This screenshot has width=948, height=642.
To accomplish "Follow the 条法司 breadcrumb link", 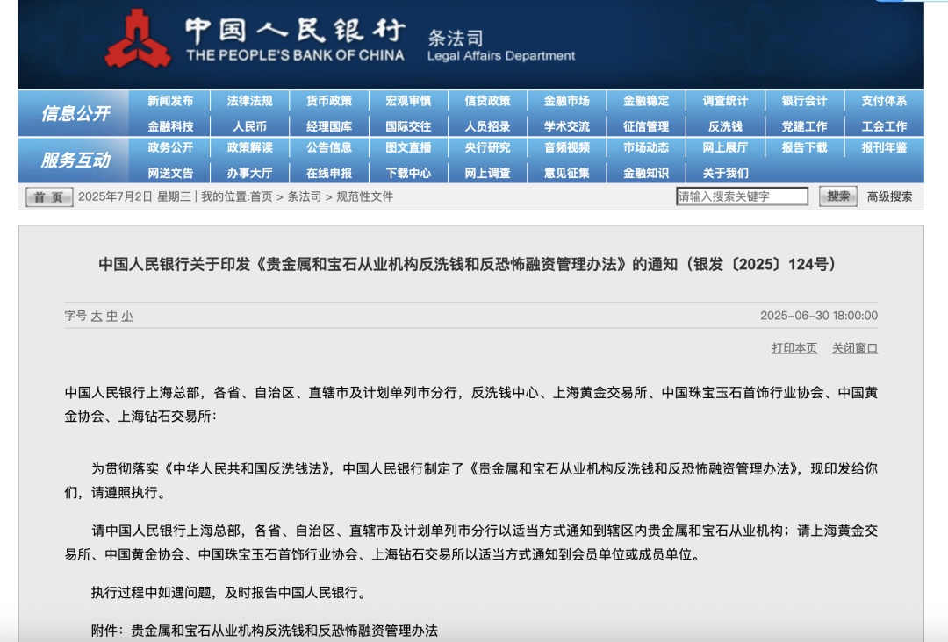I will point(304,196).
